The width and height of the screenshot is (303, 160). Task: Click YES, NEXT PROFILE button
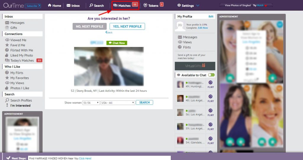[x=127, y=26]
